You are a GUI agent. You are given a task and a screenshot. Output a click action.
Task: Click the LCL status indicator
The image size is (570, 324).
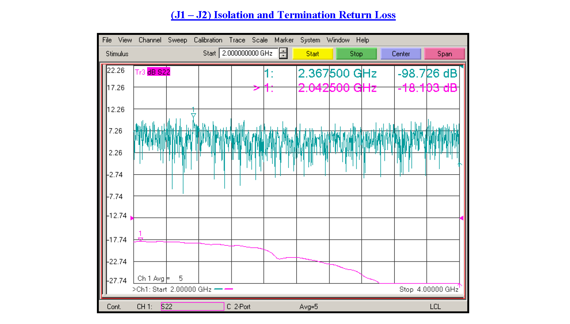[436, 306]
